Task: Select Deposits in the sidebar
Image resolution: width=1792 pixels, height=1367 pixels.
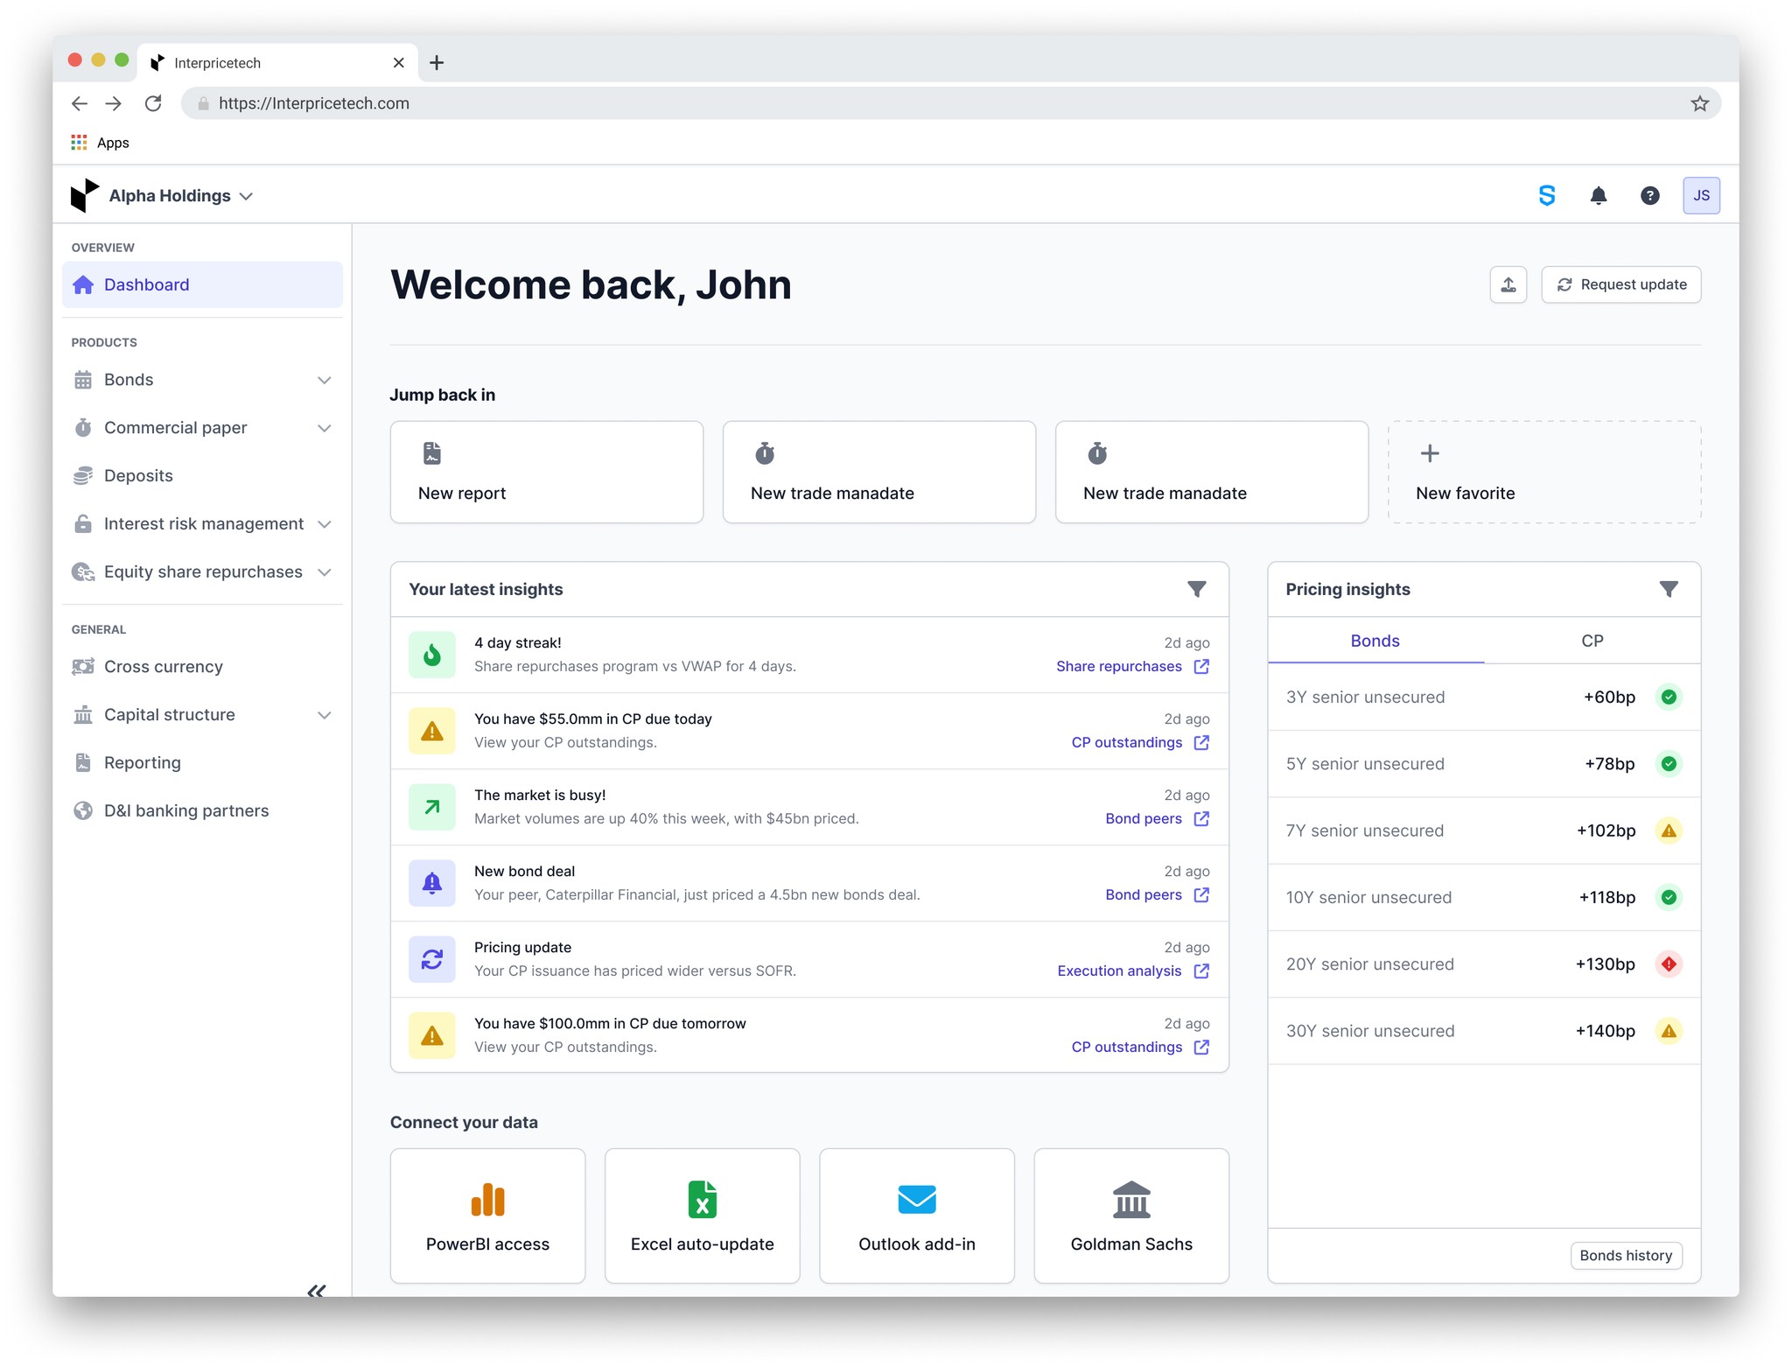Action: 138,476
